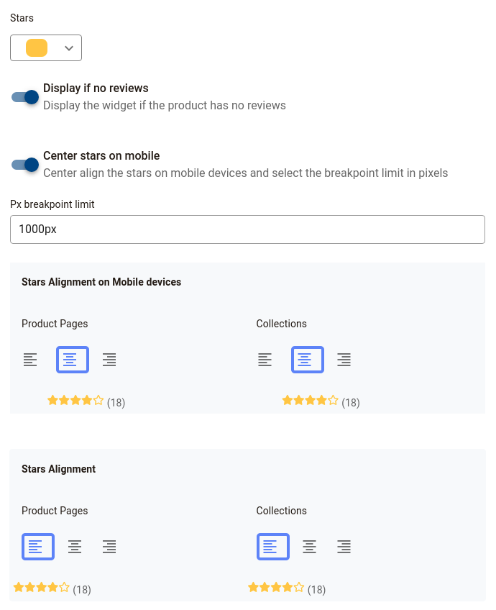Screen dimensions: 496x610
Task: Open the Stars color dropdown chevron
Action: click(x=69, y=48)
